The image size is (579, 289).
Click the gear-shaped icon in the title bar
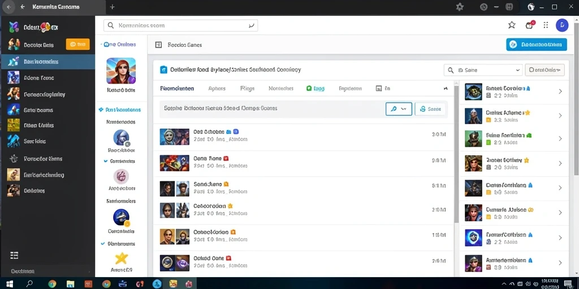pyautogui.click(x=459, y=7)
